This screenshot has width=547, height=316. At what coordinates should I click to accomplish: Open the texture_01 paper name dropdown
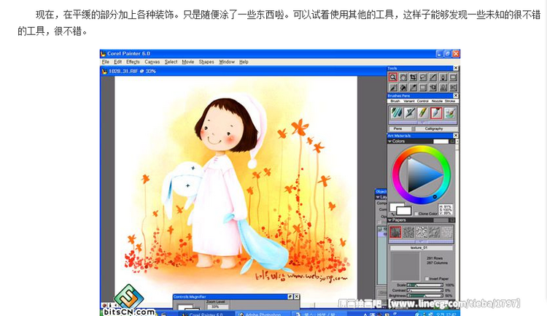coord(421,248)
